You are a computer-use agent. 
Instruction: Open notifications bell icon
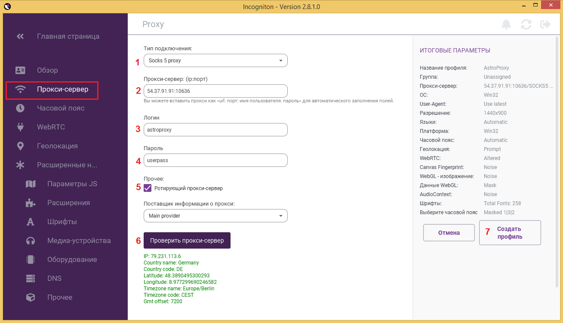coord(506,25)
